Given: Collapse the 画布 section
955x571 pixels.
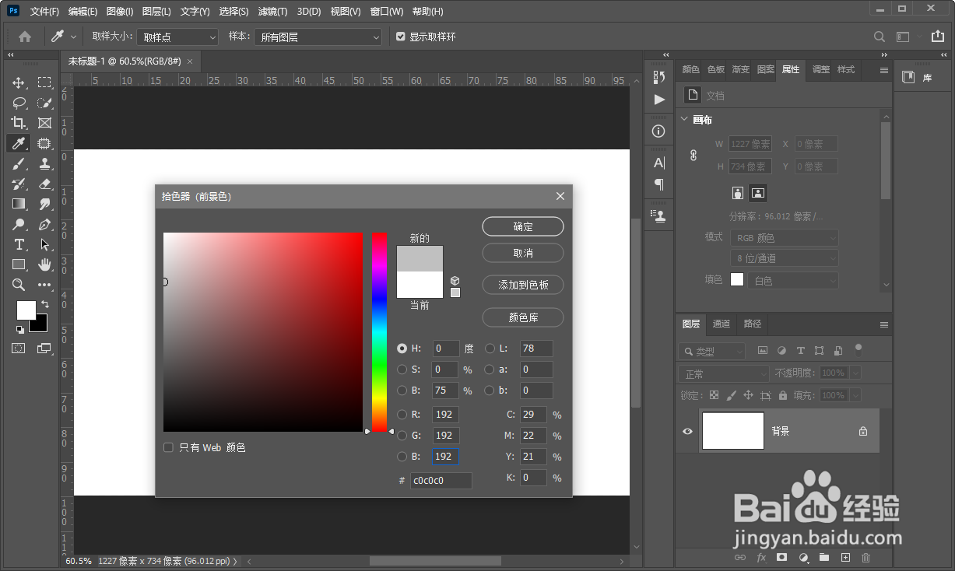Looking at the screenshot, I should pyautogui.click(x=684, y=120).
